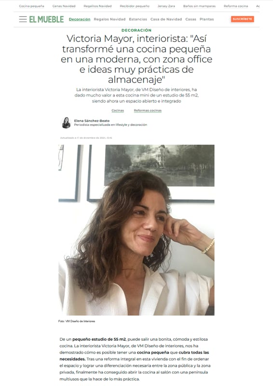Click the Suscríbete button
The image size is (273, 386).
(242, 19)
